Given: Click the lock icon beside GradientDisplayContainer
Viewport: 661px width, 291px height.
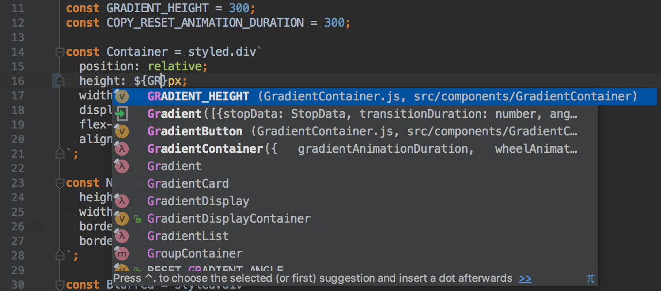Looking at the screenshot, I should point(138,219).
